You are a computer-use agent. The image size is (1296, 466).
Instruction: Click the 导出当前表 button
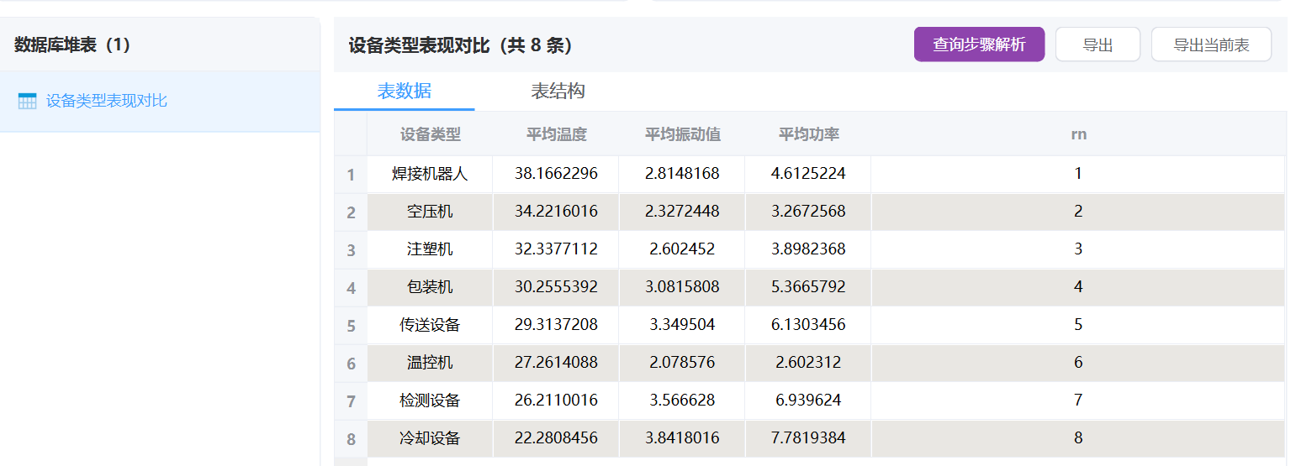tap(1210, 45)
